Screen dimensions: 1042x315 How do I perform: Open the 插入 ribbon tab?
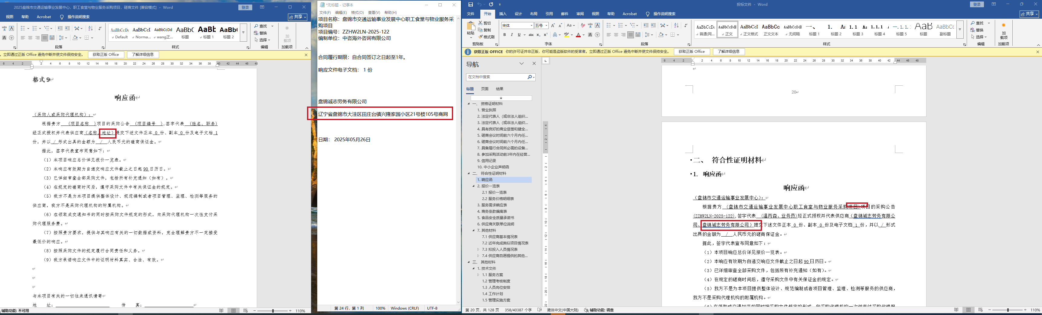(x=503, y=14)
